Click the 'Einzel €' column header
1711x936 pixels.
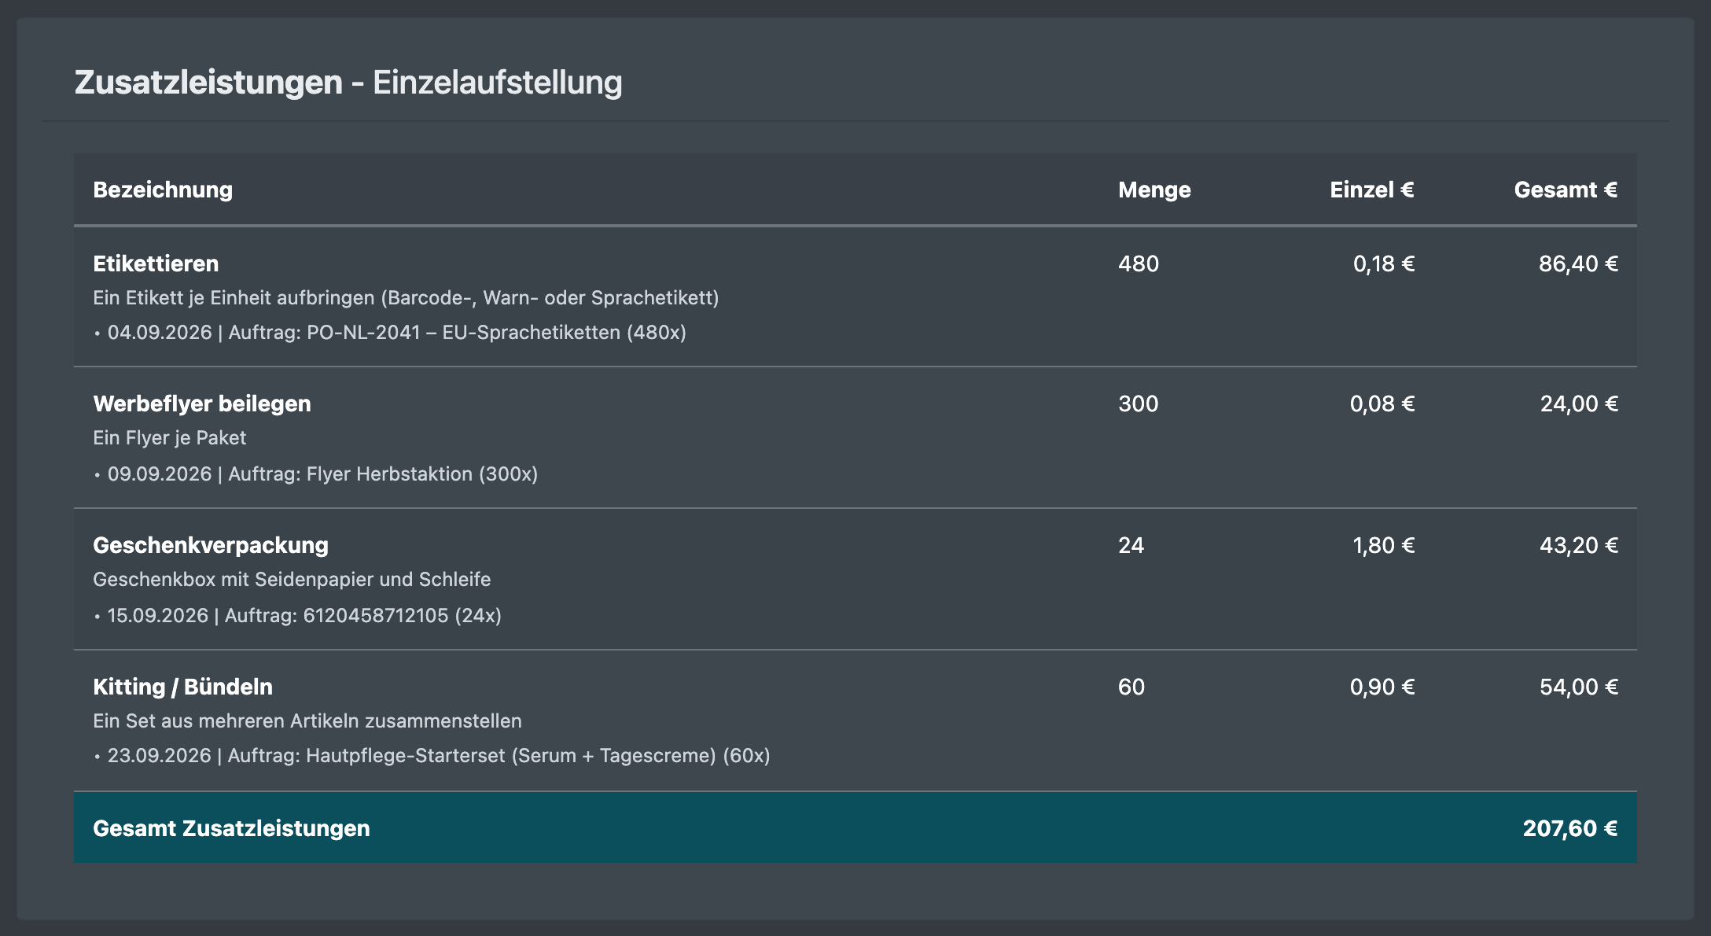1372,190
